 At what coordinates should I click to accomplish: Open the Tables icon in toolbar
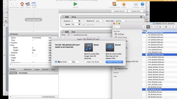click(34, 4)
